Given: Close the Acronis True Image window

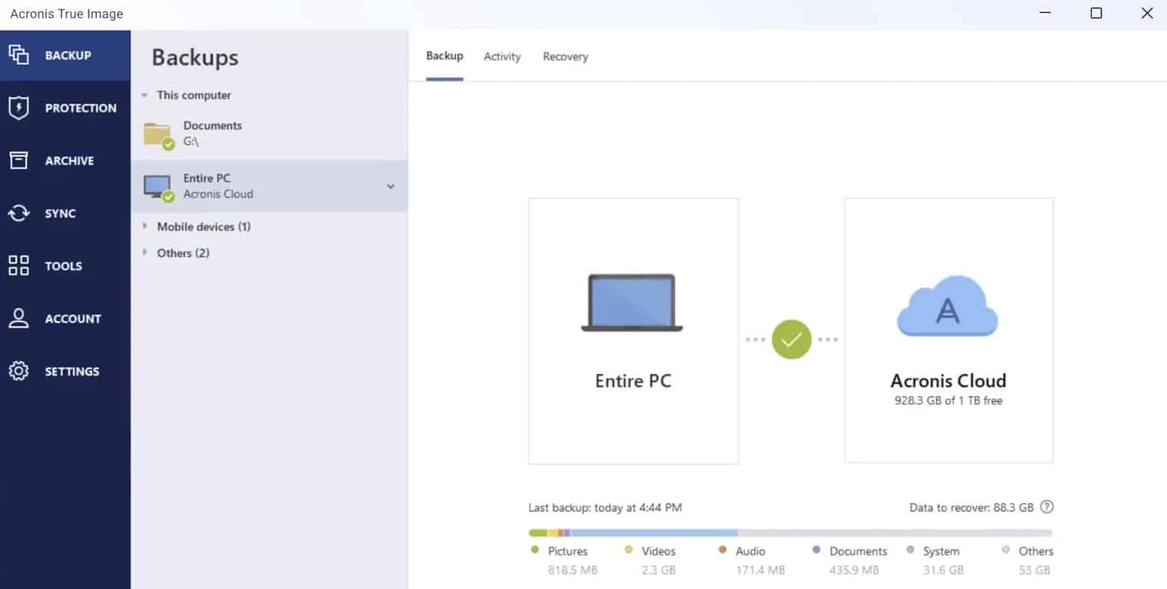Looking at the screenshot, I should coord(1147,13).
